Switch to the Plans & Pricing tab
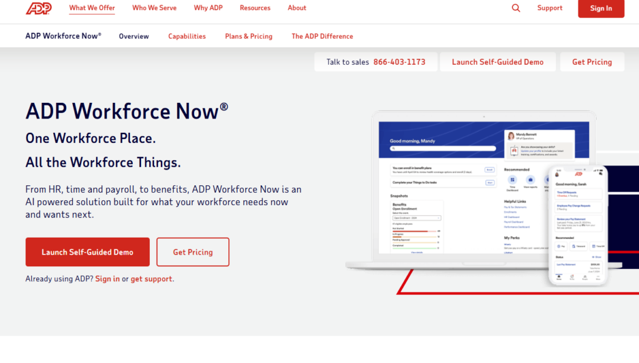Viewport: 639px width, 363px height. pyautogui.click(x=248, y=36)
